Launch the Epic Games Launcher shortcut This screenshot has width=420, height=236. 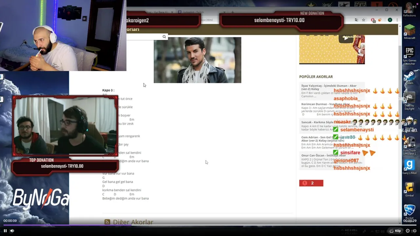[409, 56]
